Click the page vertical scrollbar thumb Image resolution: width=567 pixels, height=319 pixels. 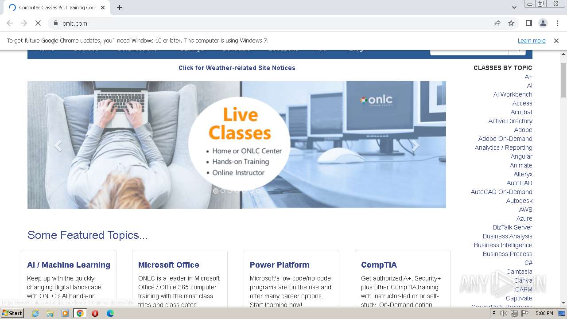(x=563, y=80)
